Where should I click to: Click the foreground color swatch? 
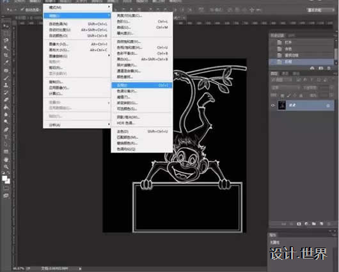(x=4, y=179)
